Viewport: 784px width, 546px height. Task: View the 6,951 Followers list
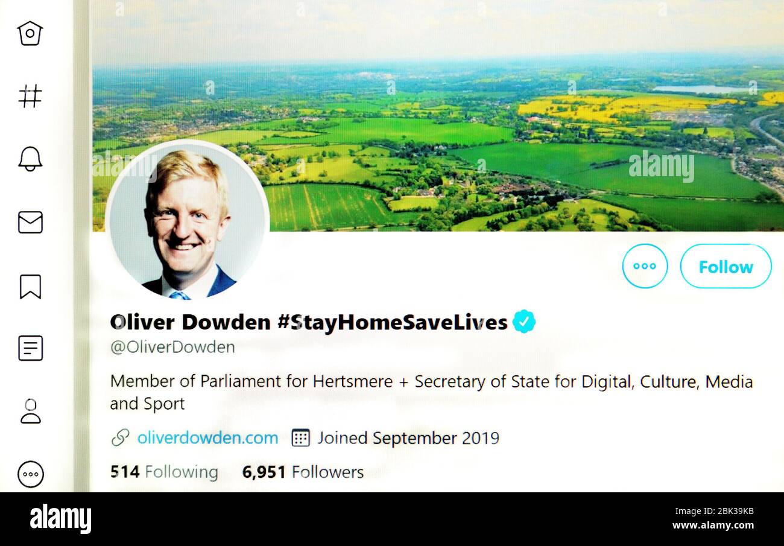click(x=303, y=472)
